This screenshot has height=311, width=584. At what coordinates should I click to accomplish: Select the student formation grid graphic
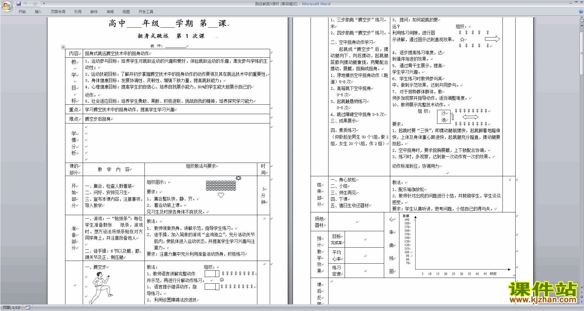[221, 186]
